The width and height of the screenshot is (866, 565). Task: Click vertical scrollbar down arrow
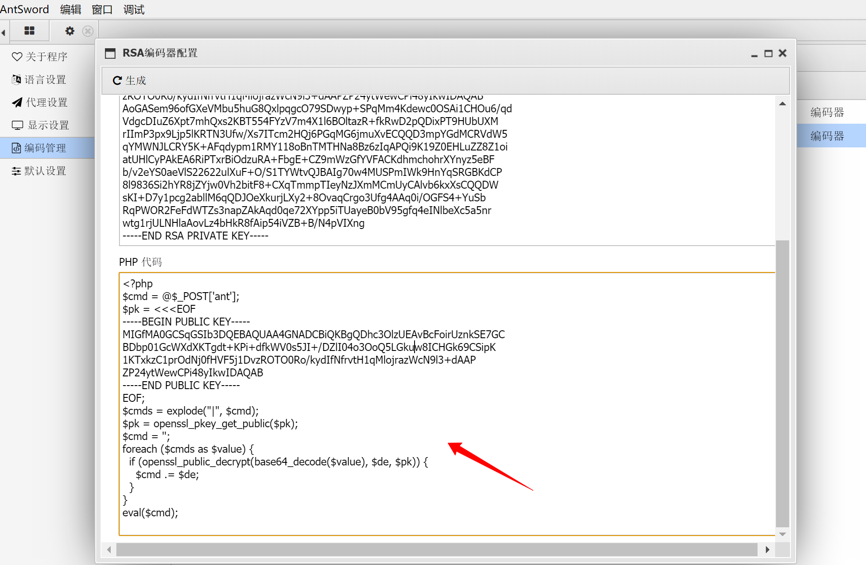click(x=782, y=534)
